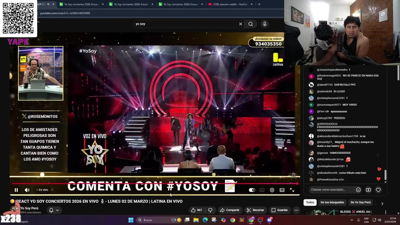The height and width of the screenshot is (225, 400).
Task: Click avatar of @Ferr-x8r in chat
Action: (311, 112)
